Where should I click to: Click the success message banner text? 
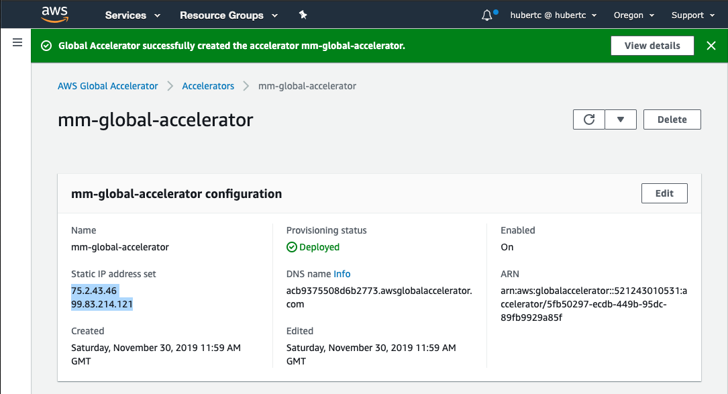(x=231, y=46)
